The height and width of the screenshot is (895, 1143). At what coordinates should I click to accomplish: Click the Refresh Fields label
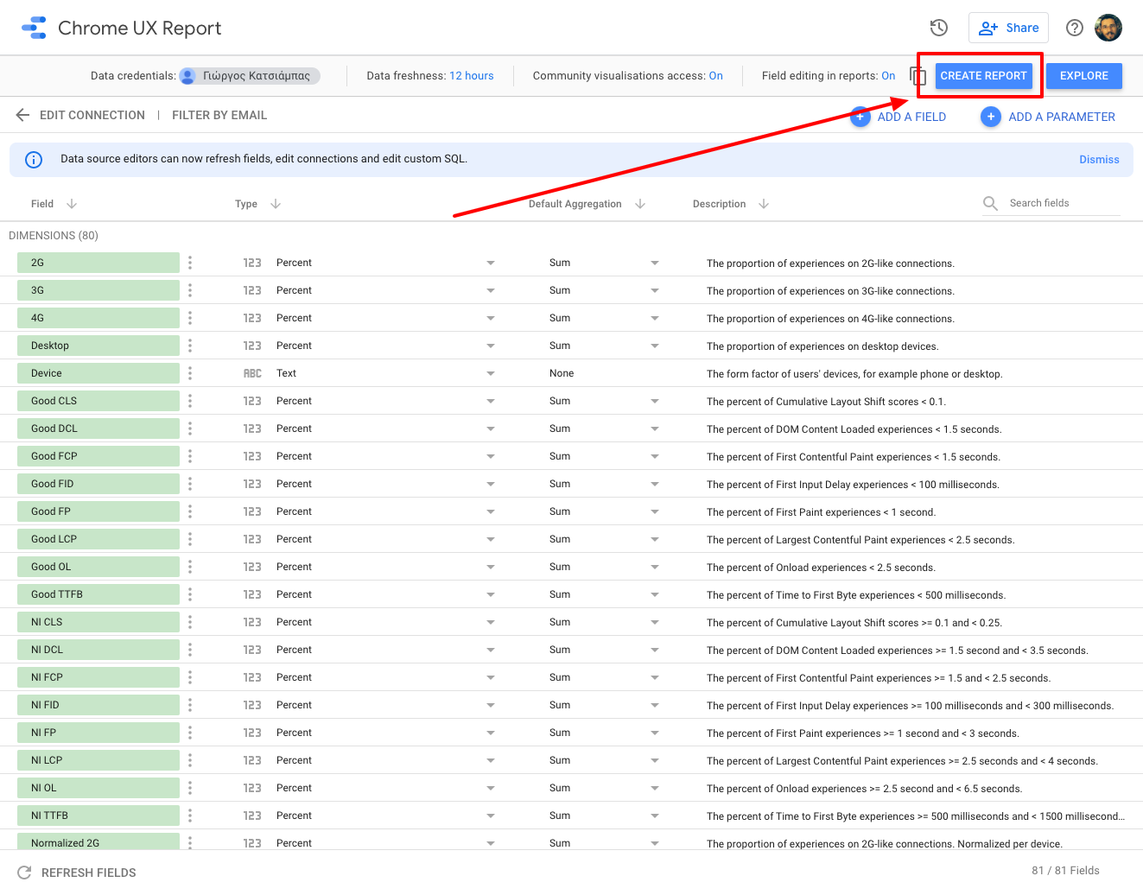[x=89, y=873]
